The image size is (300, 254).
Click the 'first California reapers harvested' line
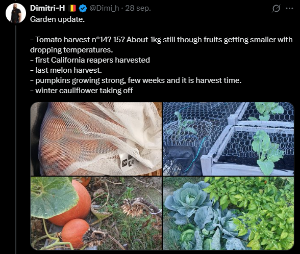coord(90,60)
